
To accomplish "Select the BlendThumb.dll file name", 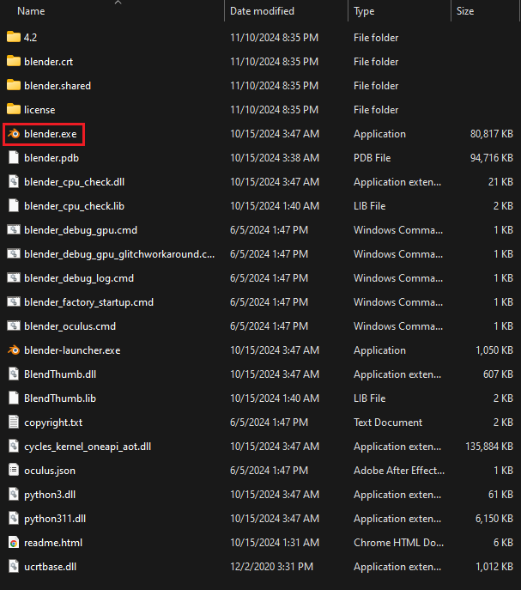I will click(x=60, y=374).
